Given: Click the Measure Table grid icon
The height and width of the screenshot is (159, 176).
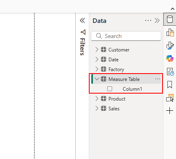Looking at the screenshot, I should 104,79.
